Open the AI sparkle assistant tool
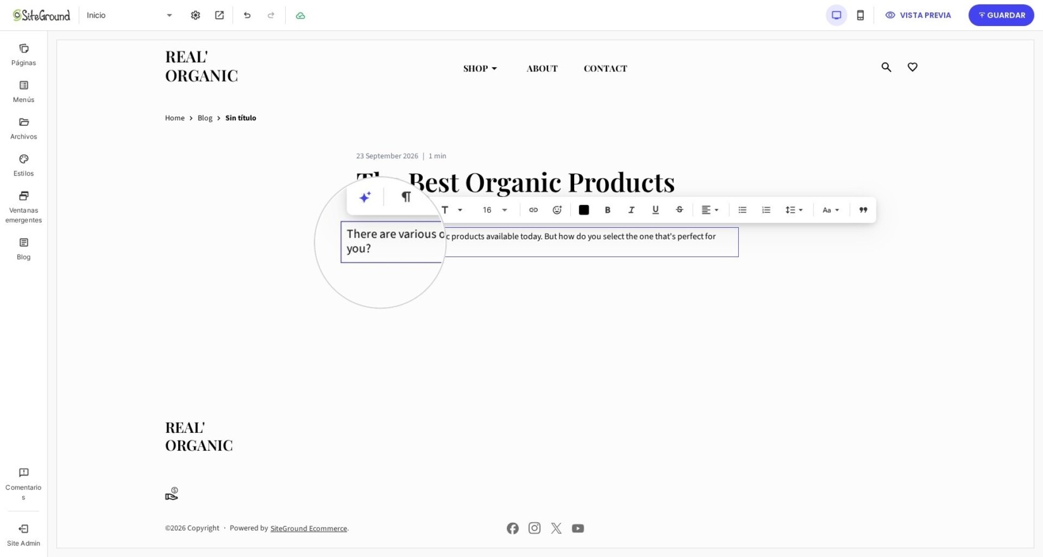The image size is (1043, 557). click(365, 197)
